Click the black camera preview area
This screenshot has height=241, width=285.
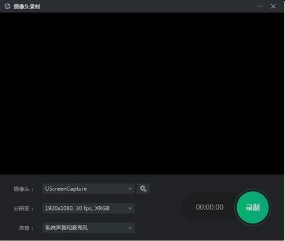(142, 93)
